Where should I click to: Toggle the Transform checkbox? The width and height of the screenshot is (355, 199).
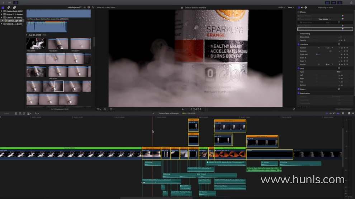[299, 44]
